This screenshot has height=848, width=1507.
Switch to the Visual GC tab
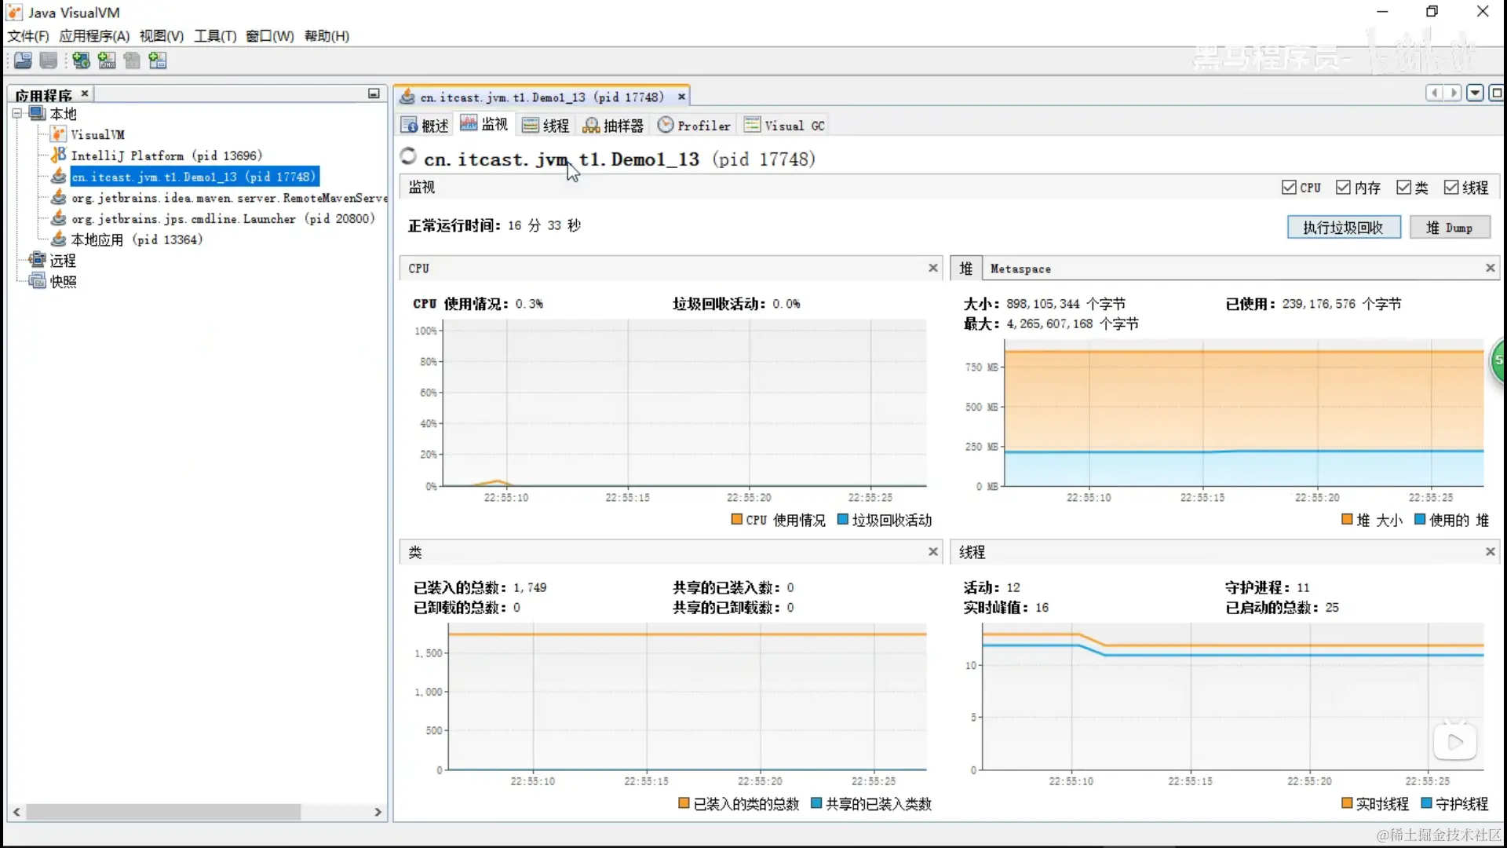click(x=784, y=126)
